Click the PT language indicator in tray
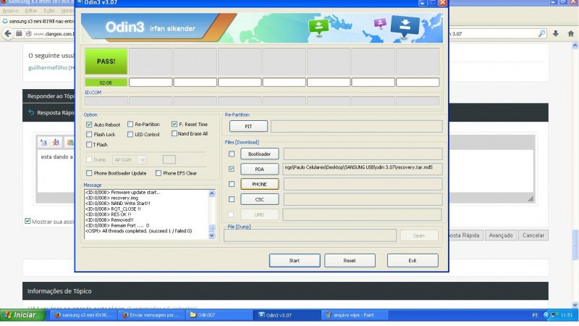This screenshot has height=326, width=579. pos(535,315)
